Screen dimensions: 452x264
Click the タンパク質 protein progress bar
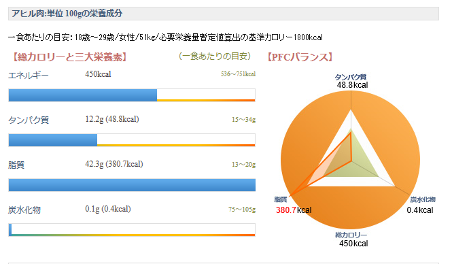point(132,140)
